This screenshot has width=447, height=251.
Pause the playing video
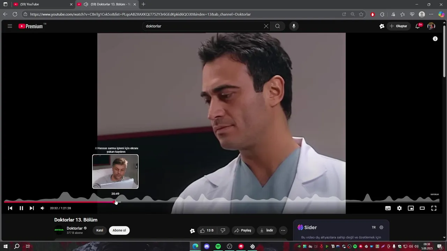pyautogui.click(x=21, y=208)
